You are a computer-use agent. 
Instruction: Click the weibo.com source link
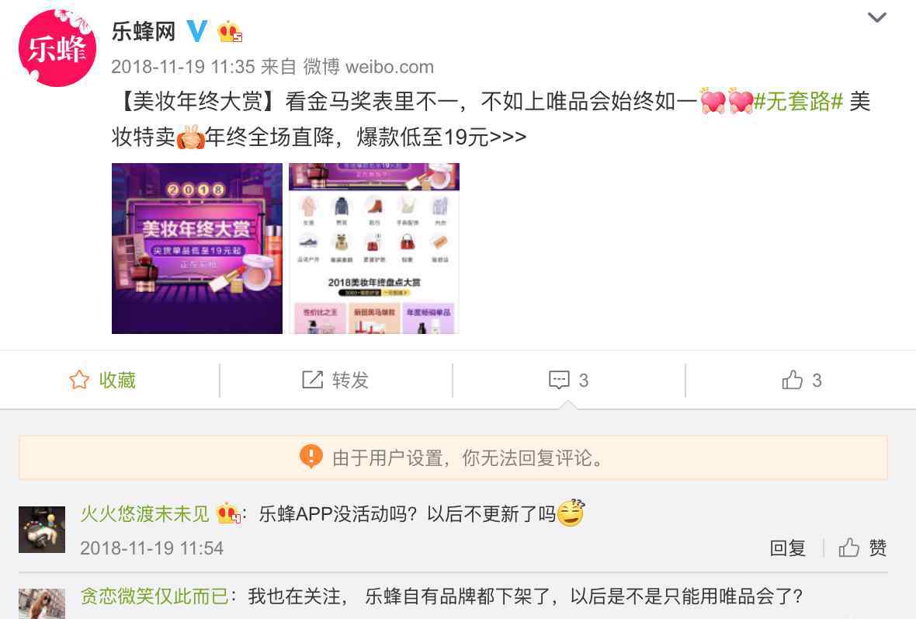(x=390, y=67)
